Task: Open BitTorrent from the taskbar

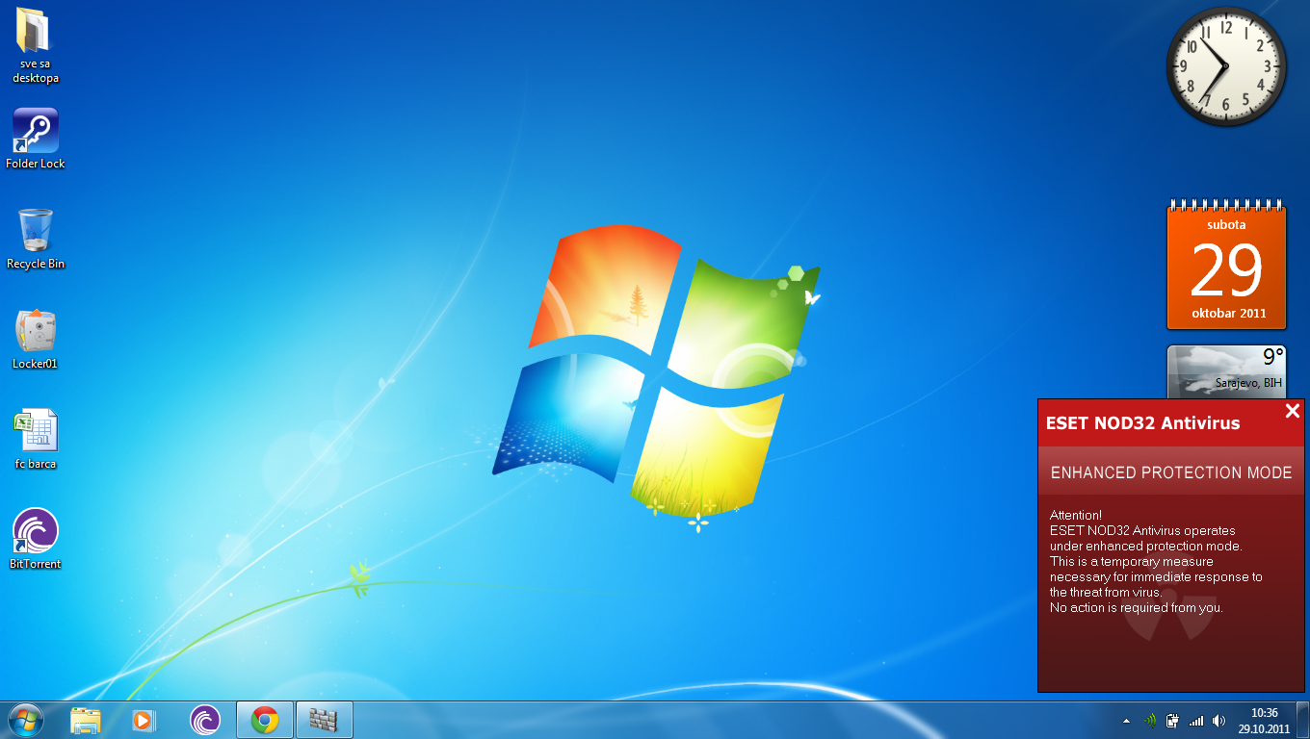Action: click(x=205, y=720)
